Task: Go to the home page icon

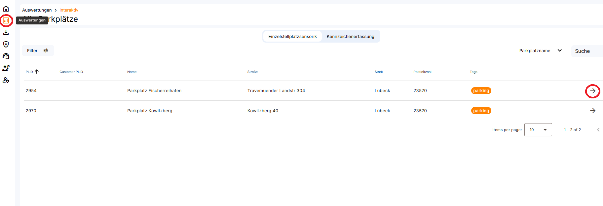Action: 6,9
